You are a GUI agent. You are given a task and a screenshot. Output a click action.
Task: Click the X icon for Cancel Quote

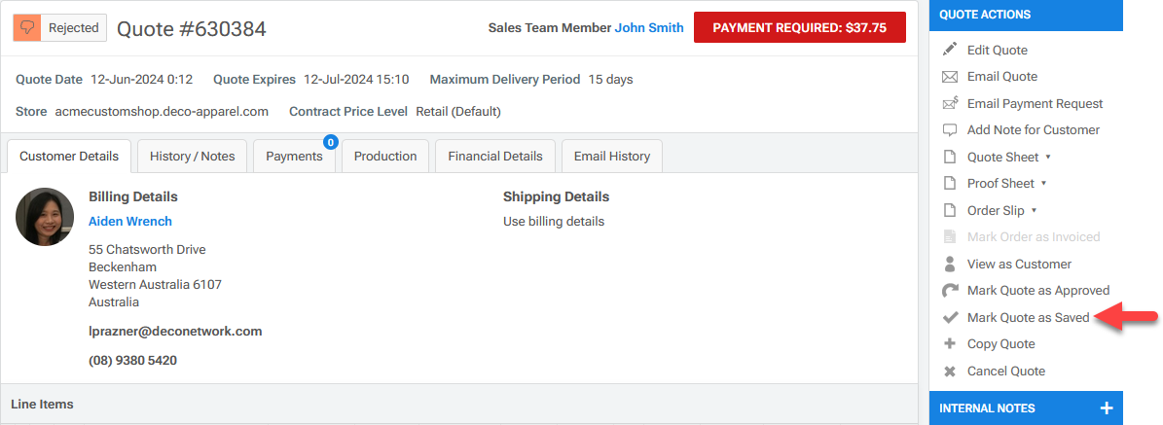click(950, 371)
